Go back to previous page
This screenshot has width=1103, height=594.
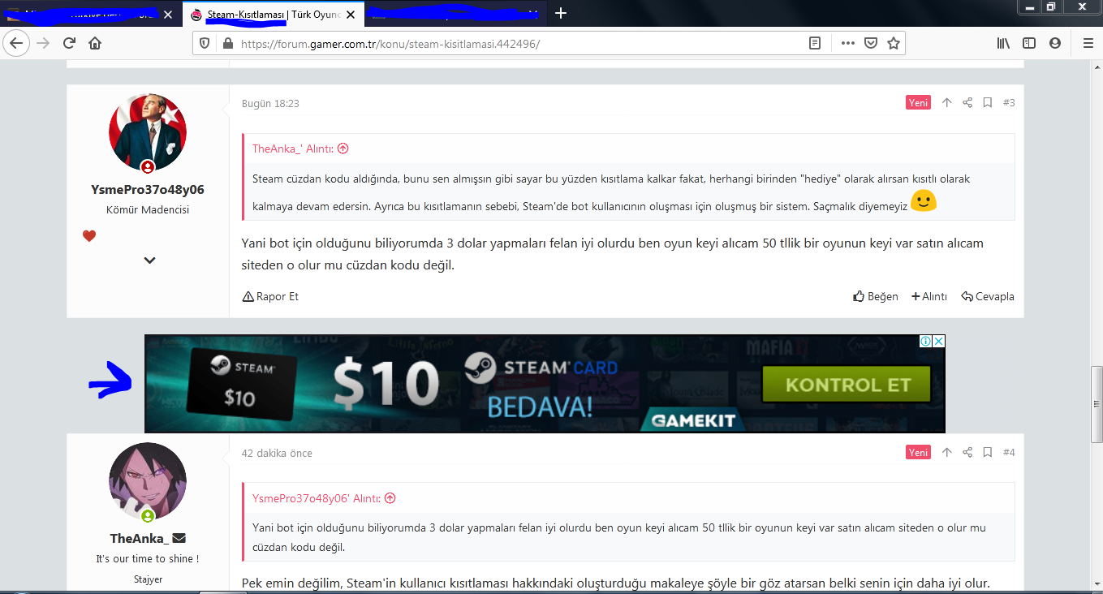pyautogui.click(x=17, y=43)
